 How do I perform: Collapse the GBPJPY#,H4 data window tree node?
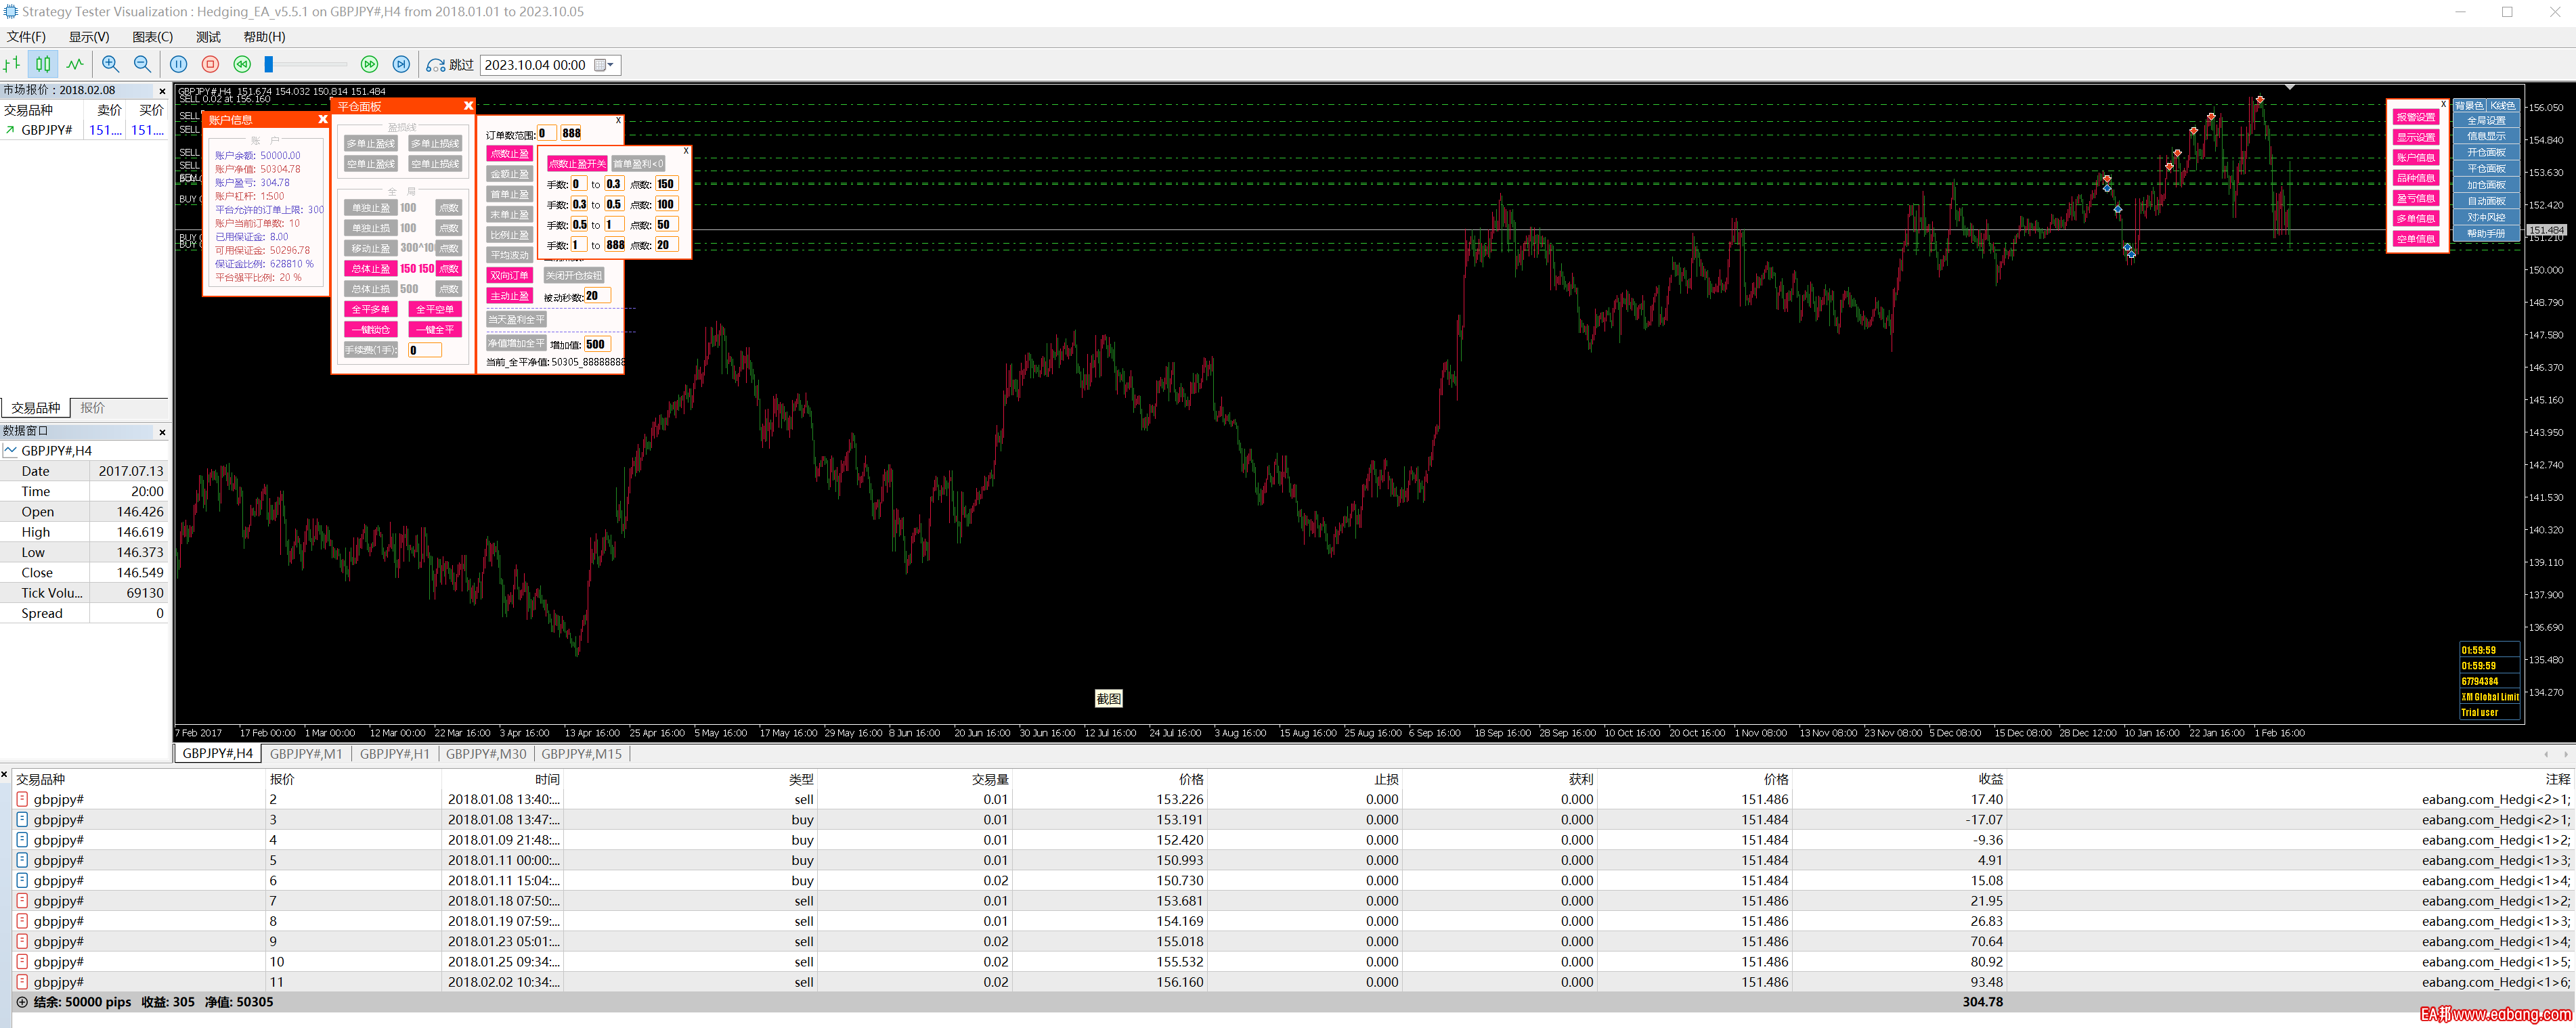(x=10, y=451)
